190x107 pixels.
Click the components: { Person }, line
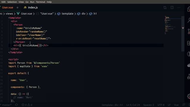pyautogui.click(x=26, y=87)
